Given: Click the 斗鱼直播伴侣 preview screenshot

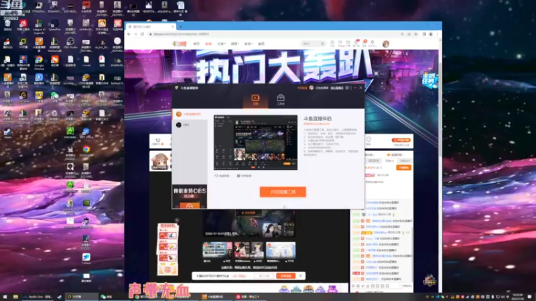Looking at the screenshot, I should pyautogui.click(x=255, y=142).
